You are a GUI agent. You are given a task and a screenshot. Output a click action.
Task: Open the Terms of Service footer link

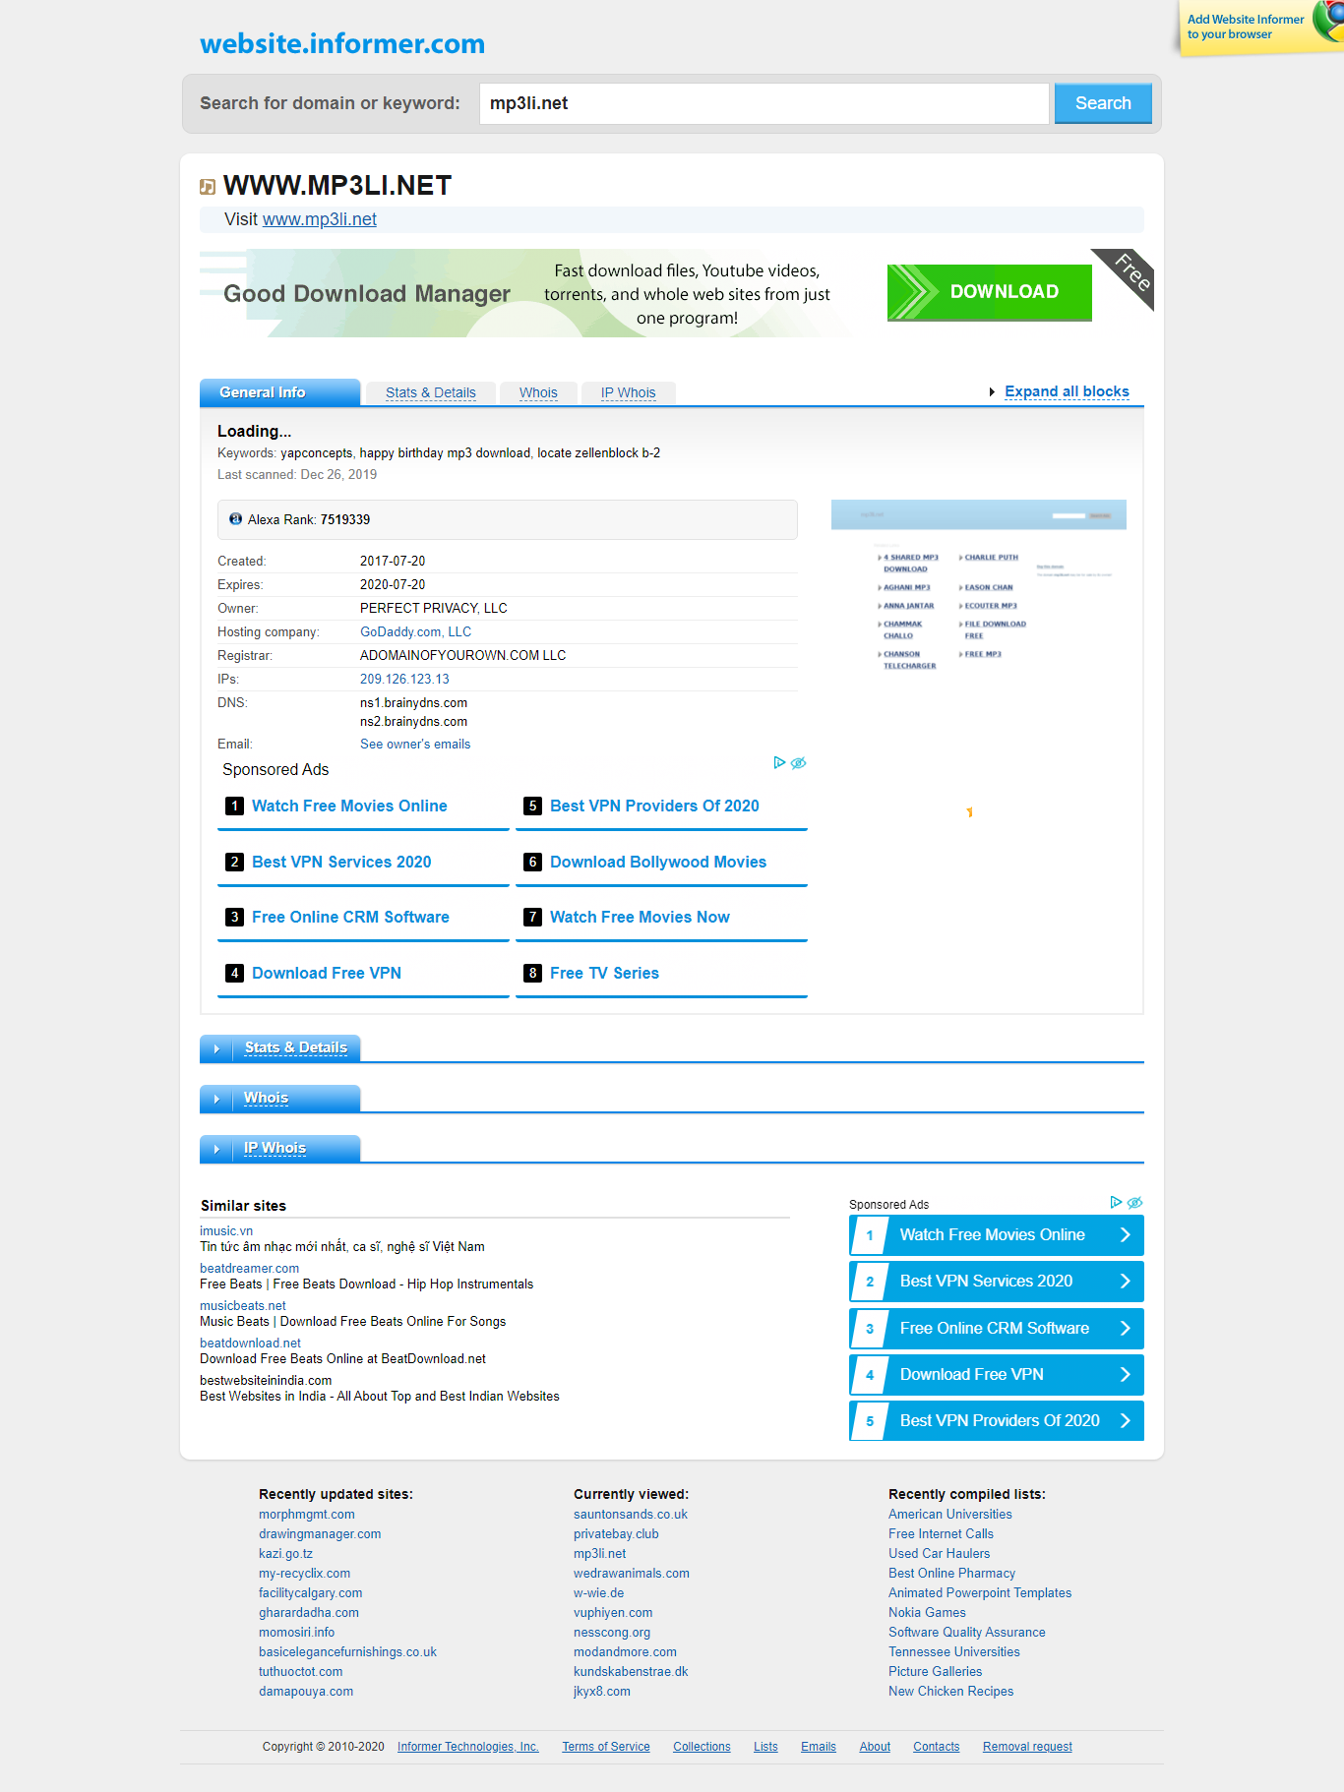pos(606,1747)
